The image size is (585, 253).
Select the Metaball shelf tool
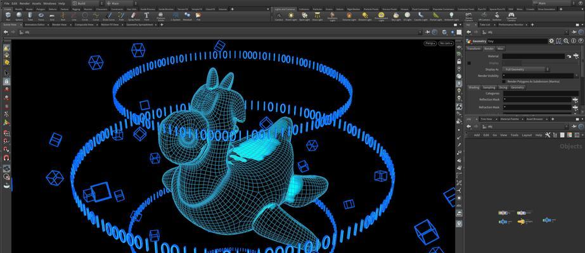pyautogui.click(x=188, y=16)
